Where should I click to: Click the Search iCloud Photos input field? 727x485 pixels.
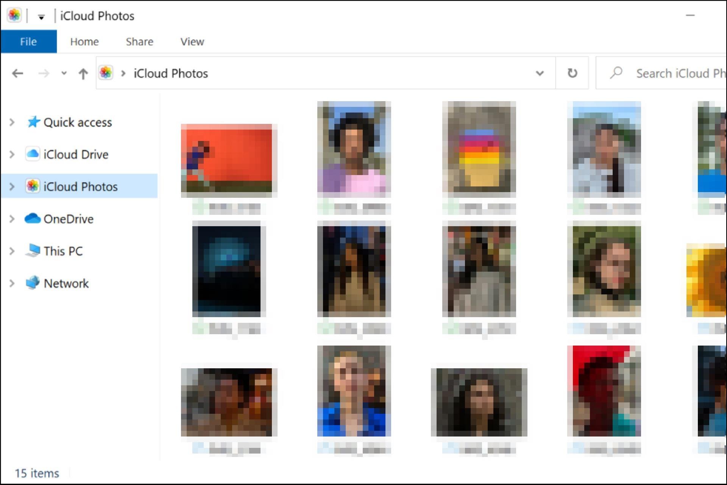(665, 73)
